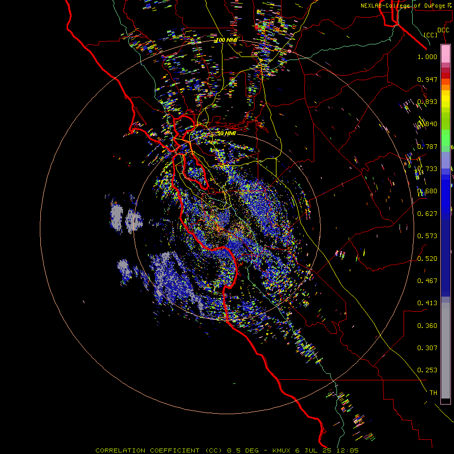
Task: Click the 0.680 legend value
Action: [x=427, y=191]
